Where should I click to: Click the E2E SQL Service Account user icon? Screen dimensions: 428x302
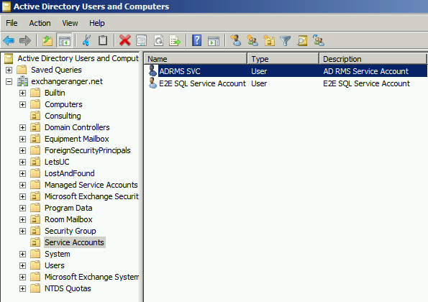click(x=152, y=83)
